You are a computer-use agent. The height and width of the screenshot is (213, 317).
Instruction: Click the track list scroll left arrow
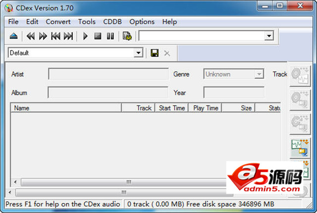click(x=15, y=182)
